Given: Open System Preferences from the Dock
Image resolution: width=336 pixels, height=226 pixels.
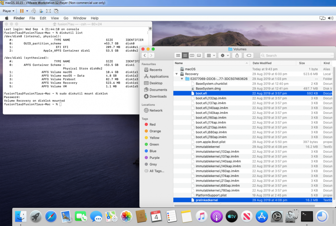Looking at the screenshot, I should pyautogui.click(x=277, y=217).
